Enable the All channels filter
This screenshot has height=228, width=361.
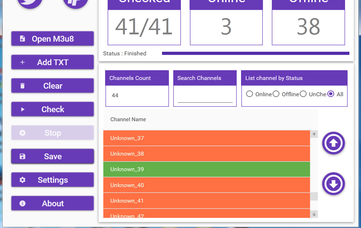pyautogui.click(x=330, y=93)
